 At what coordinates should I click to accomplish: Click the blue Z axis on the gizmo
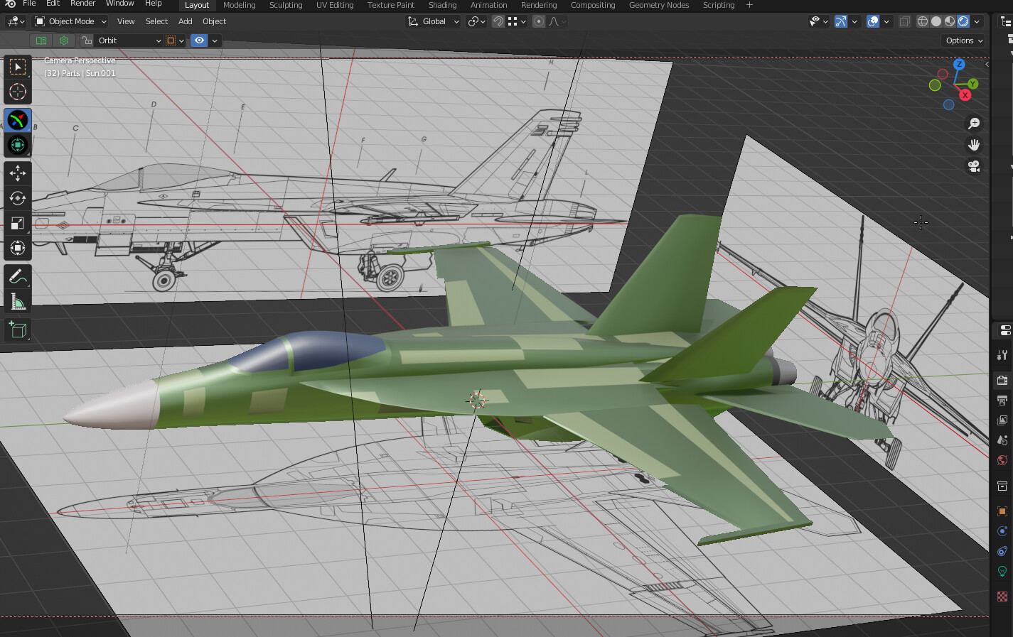pyautogui.click(x=959, y=65)
